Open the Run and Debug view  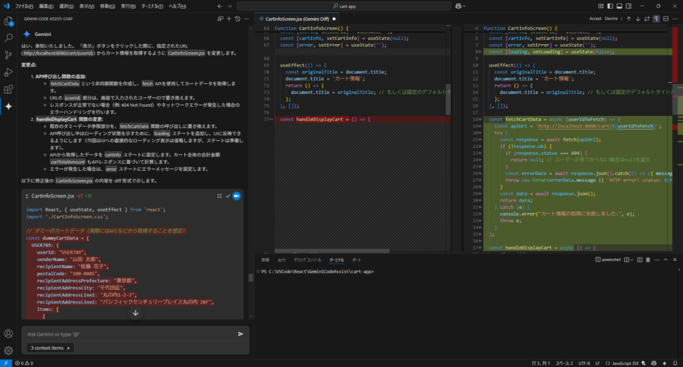[8, 72]
